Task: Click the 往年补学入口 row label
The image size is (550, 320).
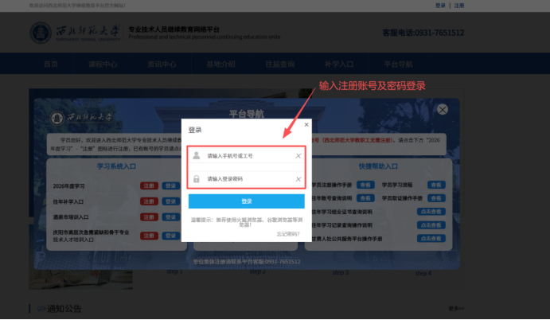Action: coord(68,201)
